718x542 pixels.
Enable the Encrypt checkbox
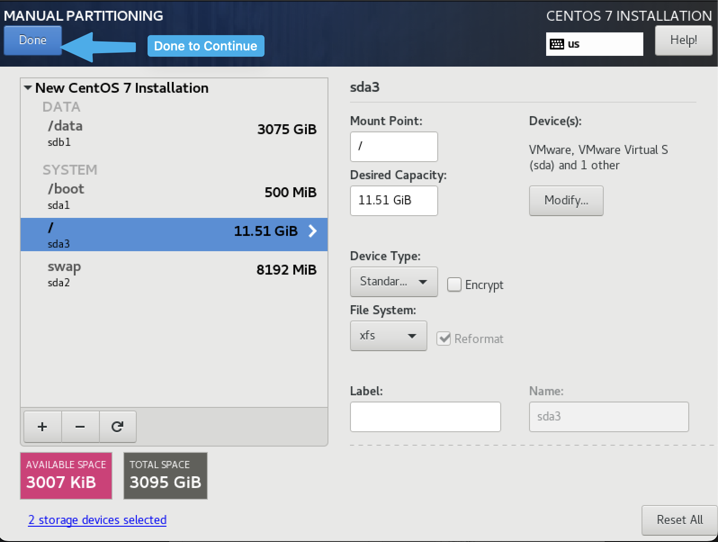pyautogui.click(x=454, y=285)
